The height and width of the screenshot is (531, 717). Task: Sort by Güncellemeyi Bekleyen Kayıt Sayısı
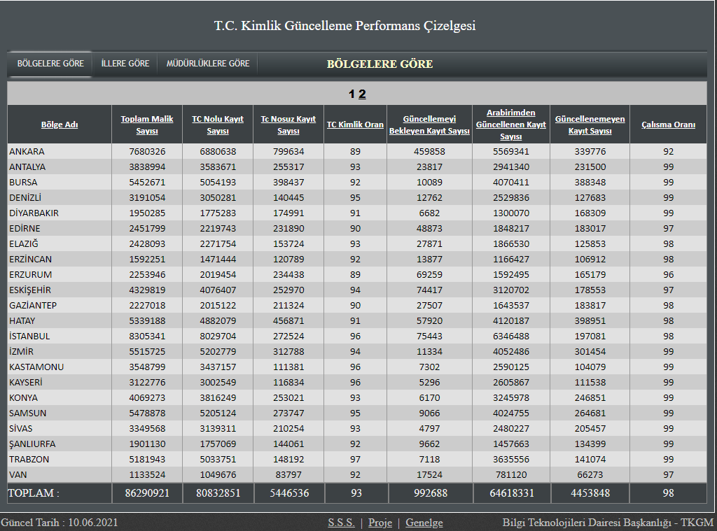(x=429, y=125)
